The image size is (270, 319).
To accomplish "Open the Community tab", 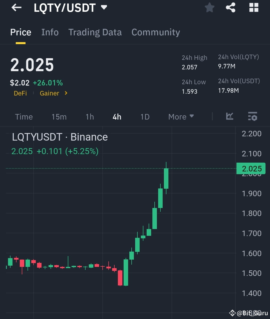I will pyautogui.click(x=156, y=32).
